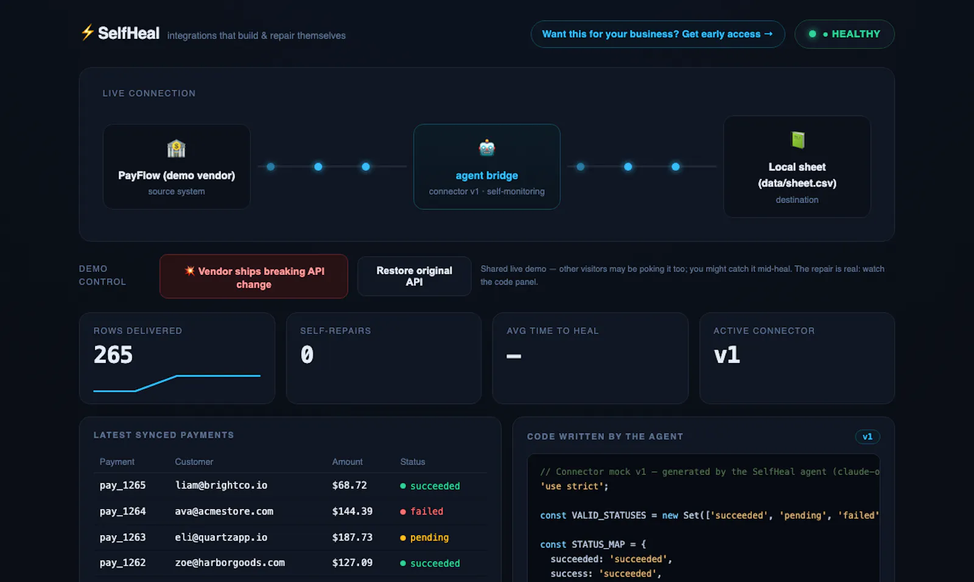Click Restore original API button
974x582 pixels.
(414, 276)
